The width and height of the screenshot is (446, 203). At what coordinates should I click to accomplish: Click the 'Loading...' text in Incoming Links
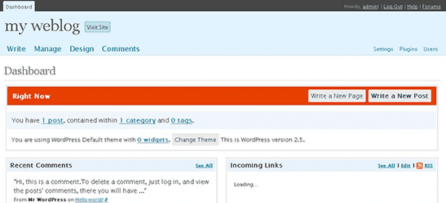[246, 185]
